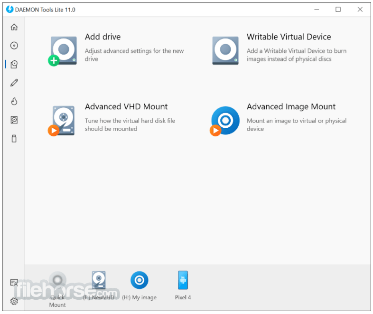Click the 'Pixel 4' label
The image size is (373, 314).
(x=183, y=297)
